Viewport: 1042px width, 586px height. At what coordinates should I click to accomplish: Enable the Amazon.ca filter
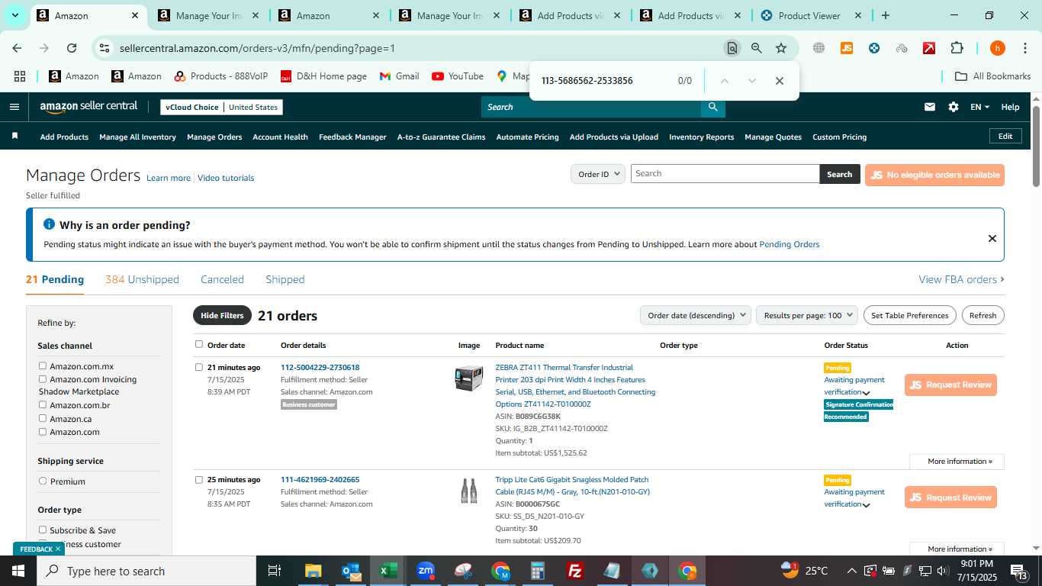tap(43, 419)
